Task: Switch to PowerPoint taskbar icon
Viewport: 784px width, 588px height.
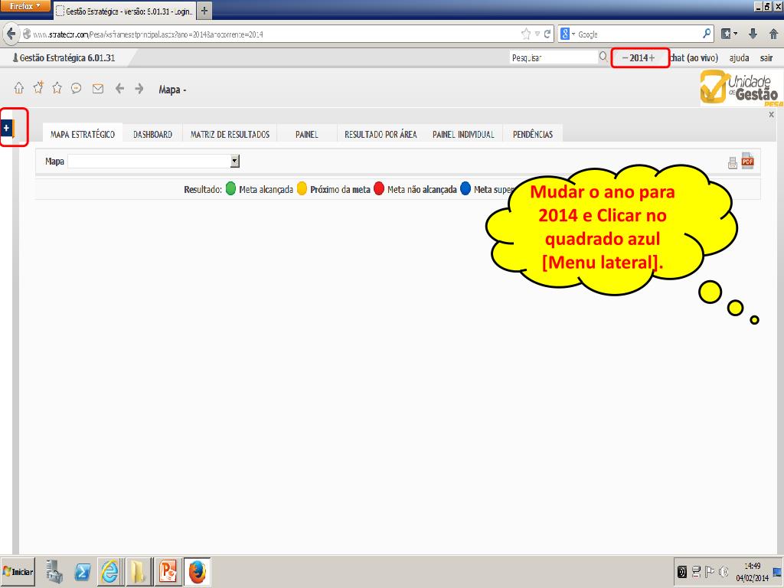Action: tap(168, 571)
